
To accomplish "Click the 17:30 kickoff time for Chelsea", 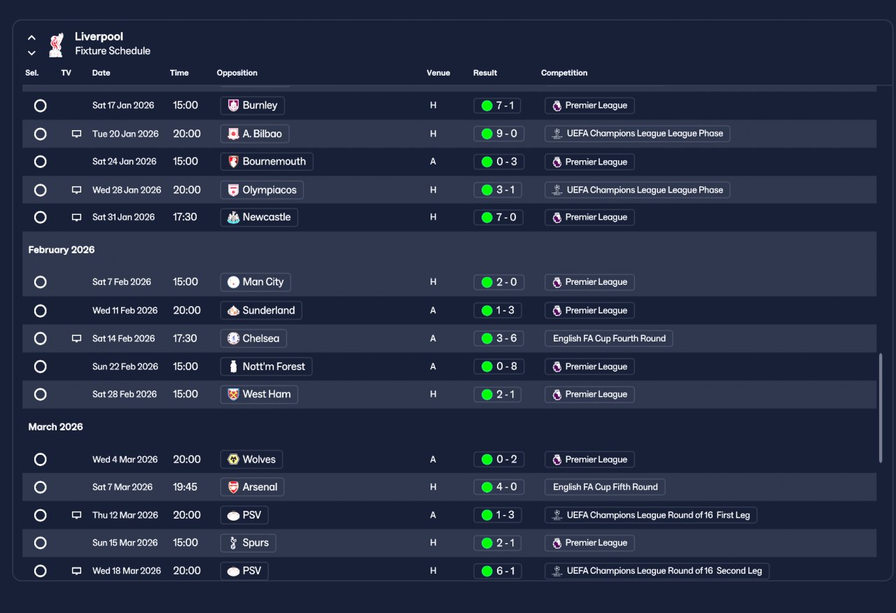I will (185, 339).
